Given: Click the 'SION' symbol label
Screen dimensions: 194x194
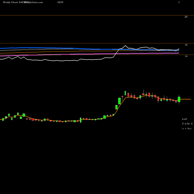Looking at the screenshot, I should (x=60, y=2).
